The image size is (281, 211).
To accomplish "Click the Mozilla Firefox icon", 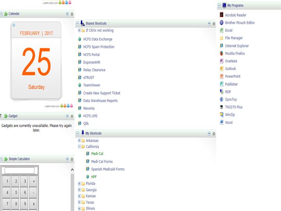I will click(222, 53).
